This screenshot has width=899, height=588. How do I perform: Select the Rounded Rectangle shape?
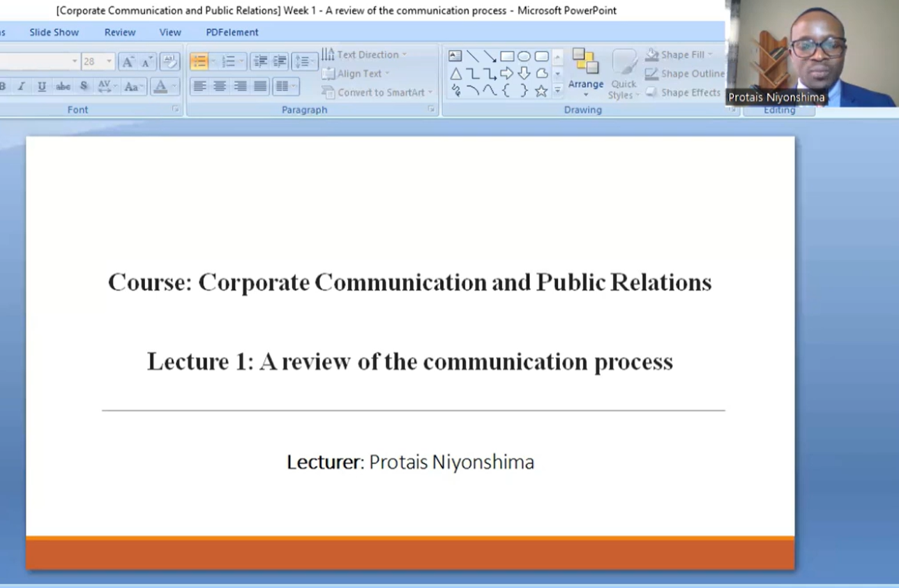(x=541, y=56)
